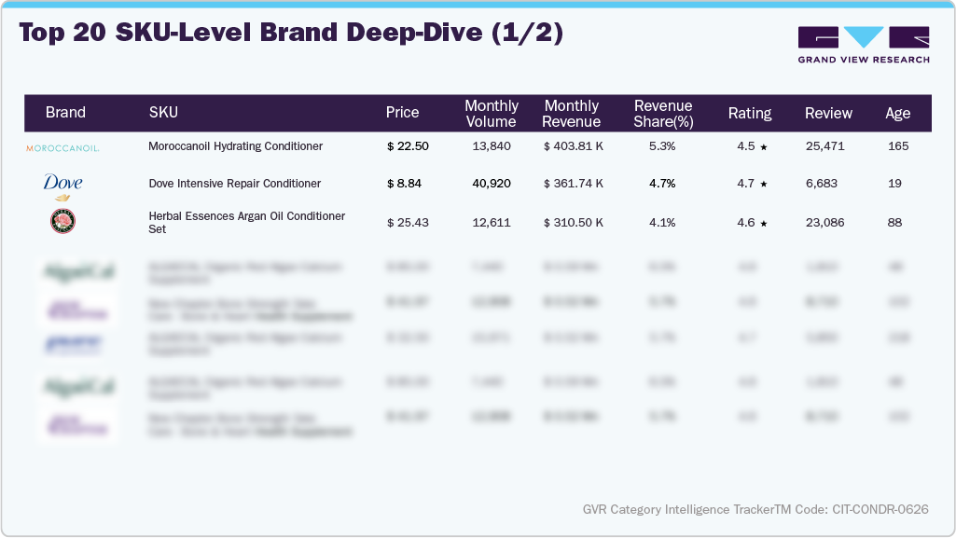Click Moroccanoil Hydrating Conditioner SKU name

(235, 146)
